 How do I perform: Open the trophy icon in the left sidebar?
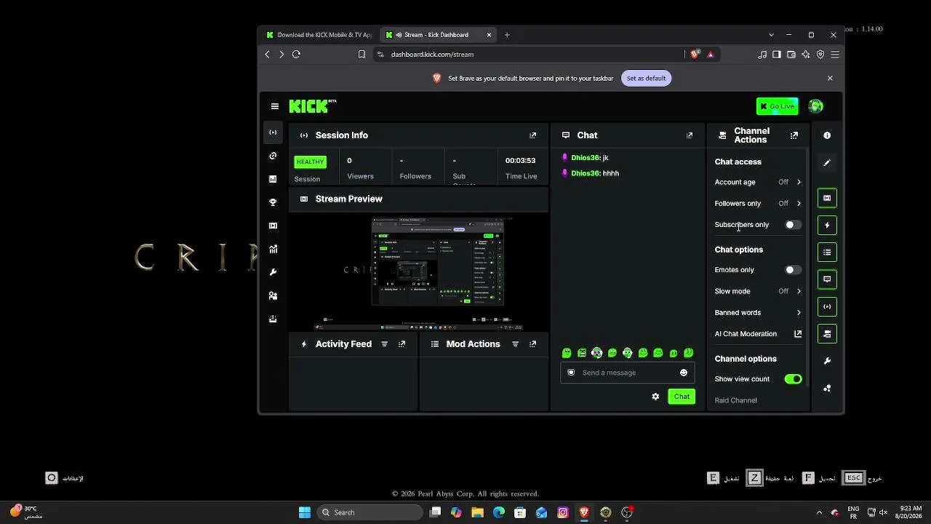tap(273, 202)
